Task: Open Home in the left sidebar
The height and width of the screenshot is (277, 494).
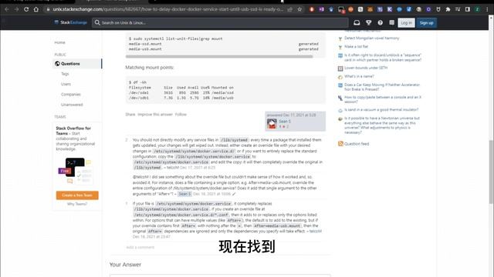Action: click(59, 42)
